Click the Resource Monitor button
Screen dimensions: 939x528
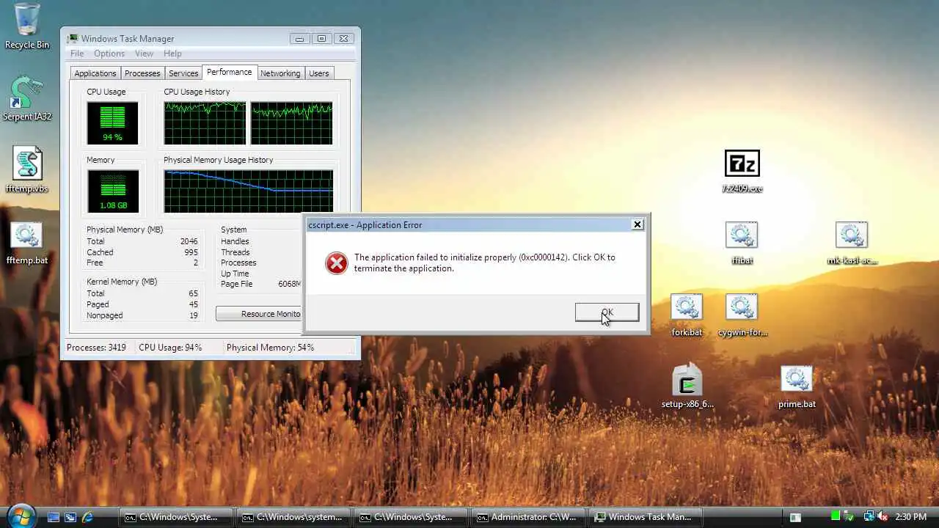pyautogui.click(x=259, y=314)
